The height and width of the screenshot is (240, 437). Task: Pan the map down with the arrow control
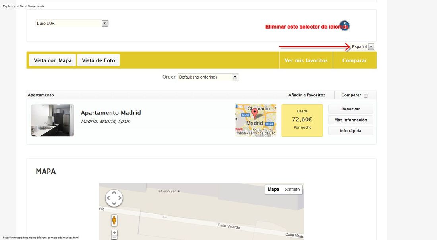[114, 203]
